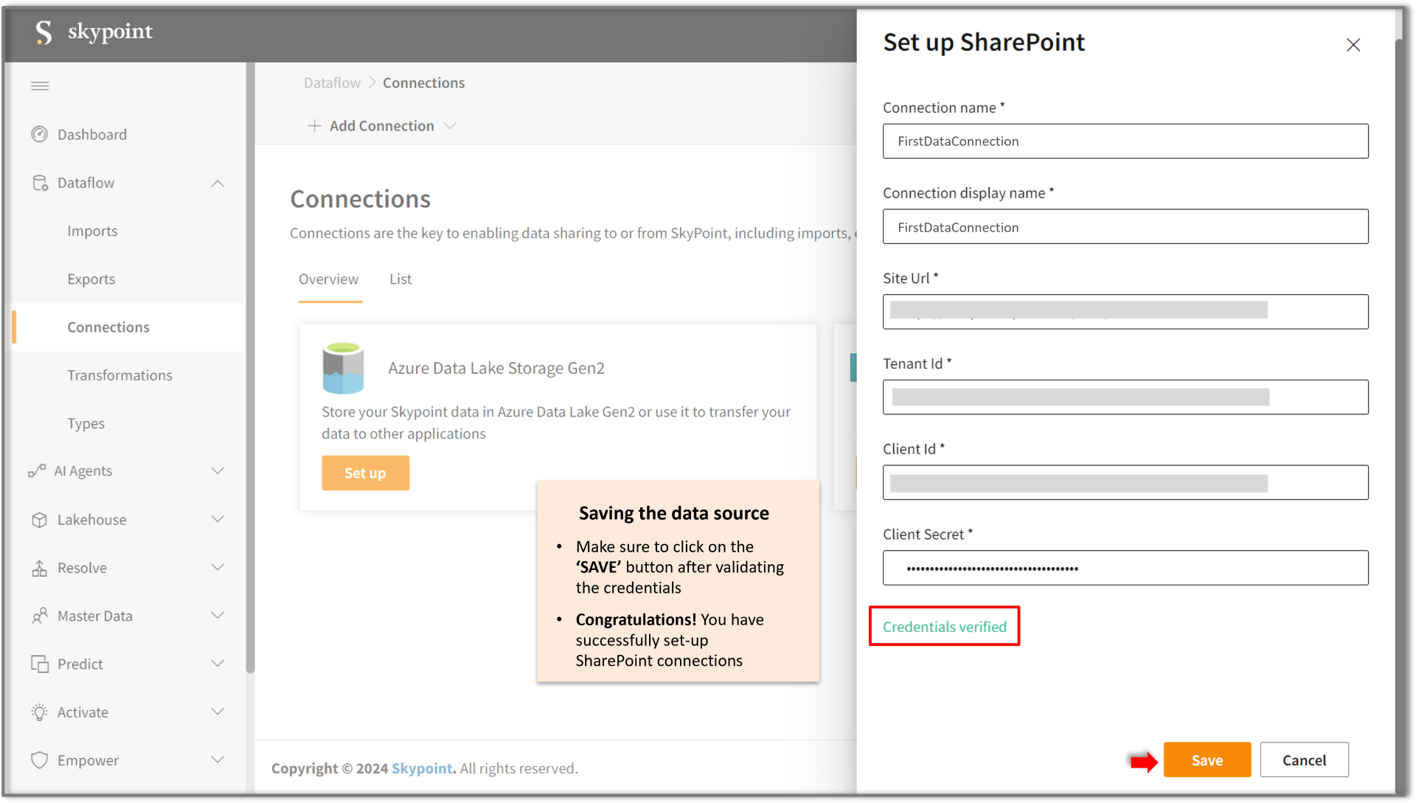1416x803 pixels.
Task: Expand the AI Agents section chevron
Action: coord(218,470)
